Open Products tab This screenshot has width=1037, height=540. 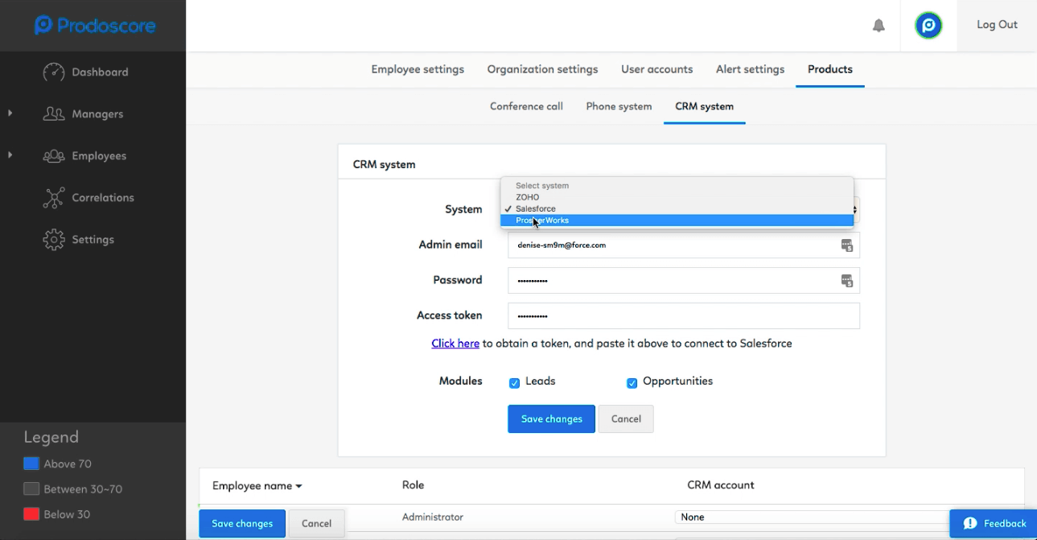(x=830, y=70)
